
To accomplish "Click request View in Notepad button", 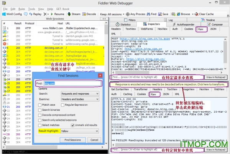I will (216, 77).
